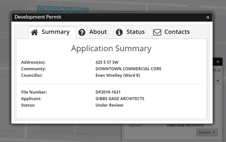Click the file number DP2019-1631
Viewport: 226px width, 142px height.
[x=108, y=92]
